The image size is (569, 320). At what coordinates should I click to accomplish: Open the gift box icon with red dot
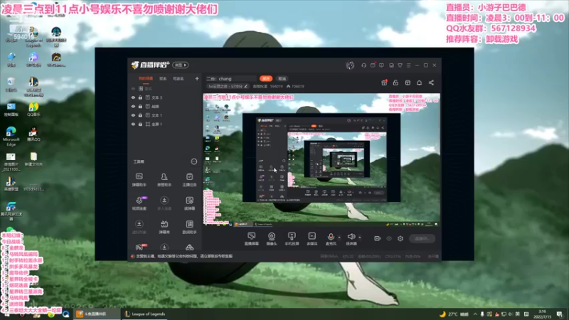tap(384, 82)
